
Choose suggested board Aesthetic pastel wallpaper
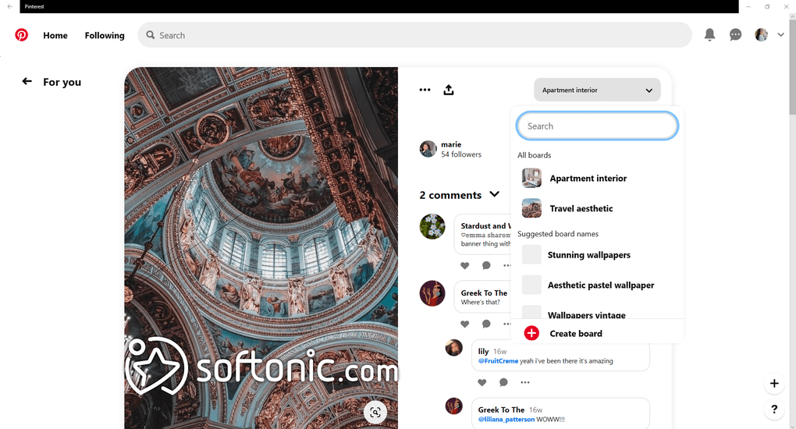point(597,285)
